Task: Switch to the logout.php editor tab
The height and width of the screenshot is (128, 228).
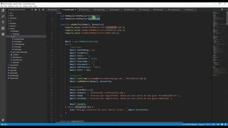Action: (x=85, y=10)
